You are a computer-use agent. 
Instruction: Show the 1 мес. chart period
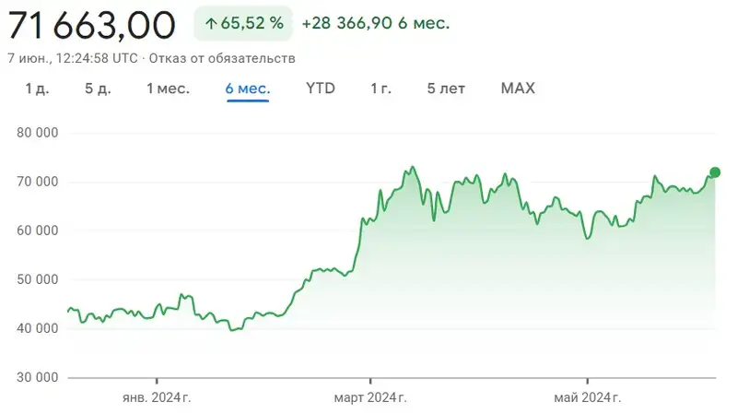pyautogui.click(x=168, y=89)
